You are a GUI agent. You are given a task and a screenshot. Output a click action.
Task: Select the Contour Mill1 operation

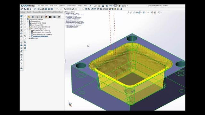pos(42,33)
